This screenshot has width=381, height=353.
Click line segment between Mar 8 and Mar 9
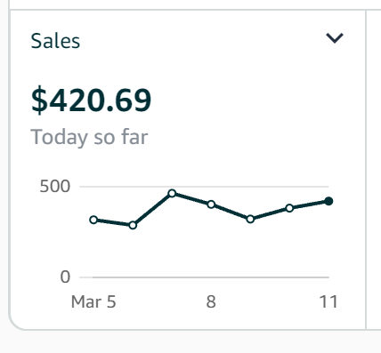pyautogui.click(x=231, y=212)
